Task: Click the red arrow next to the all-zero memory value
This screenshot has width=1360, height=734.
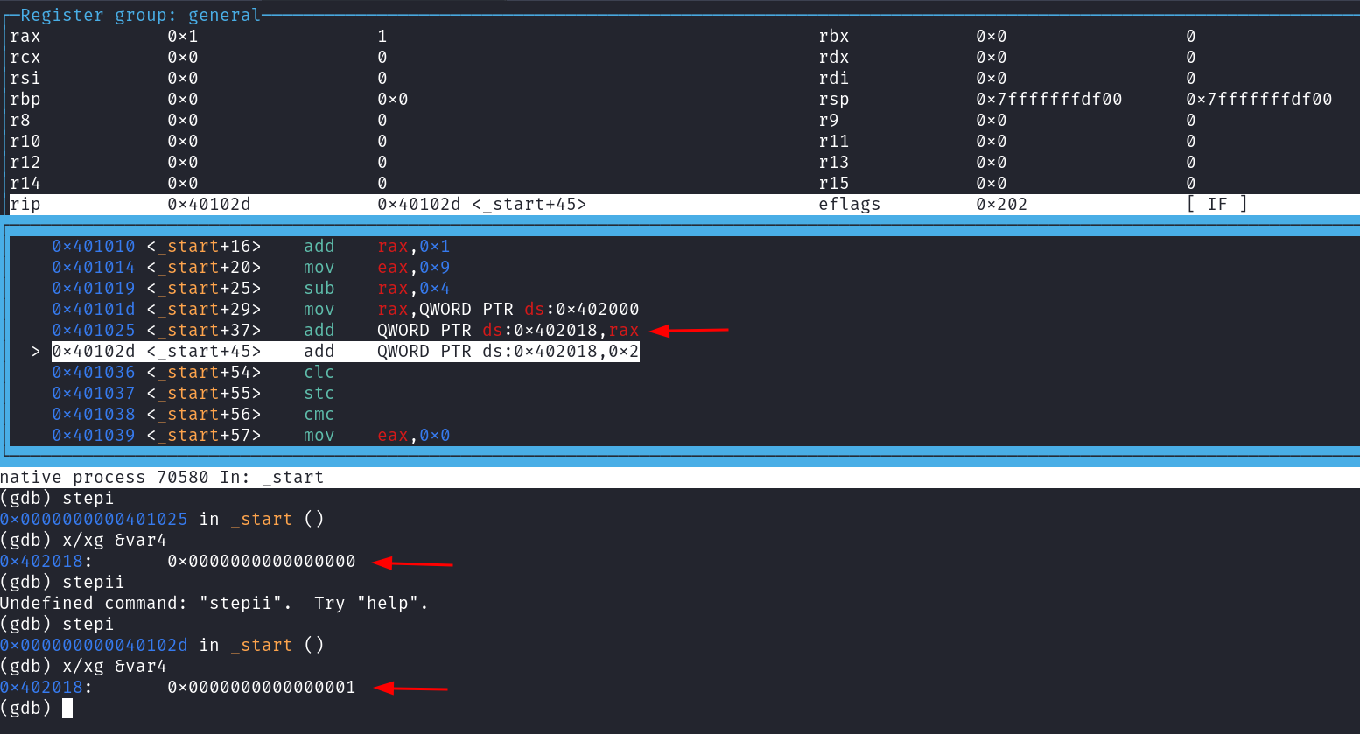Action: click(412, 563)
